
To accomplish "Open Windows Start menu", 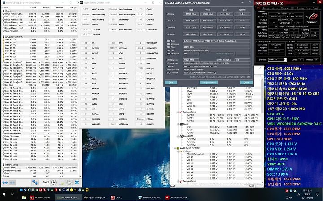I will point(4,194).
